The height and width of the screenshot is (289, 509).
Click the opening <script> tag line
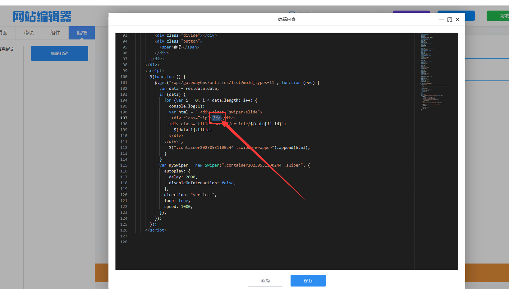154,71
